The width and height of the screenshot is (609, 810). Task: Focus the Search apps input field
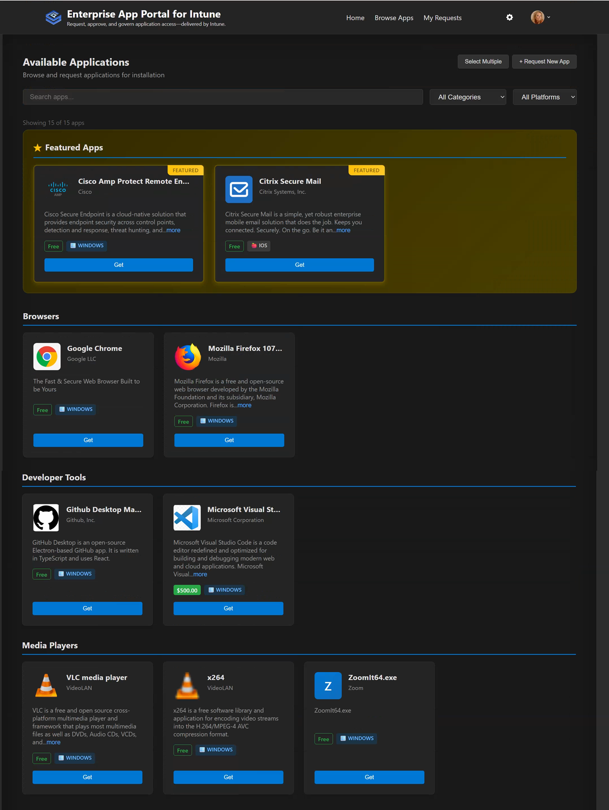click(x=223, y=97)
